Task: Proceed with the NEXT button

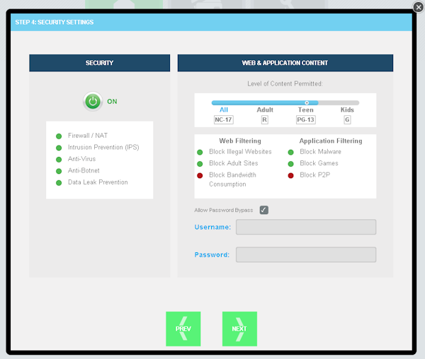Action: (239, 329)
